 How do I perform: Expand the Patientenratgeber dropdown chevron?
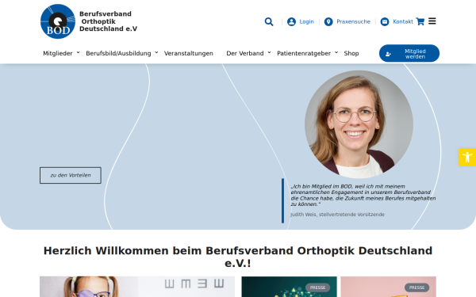[x=336, y=52]
